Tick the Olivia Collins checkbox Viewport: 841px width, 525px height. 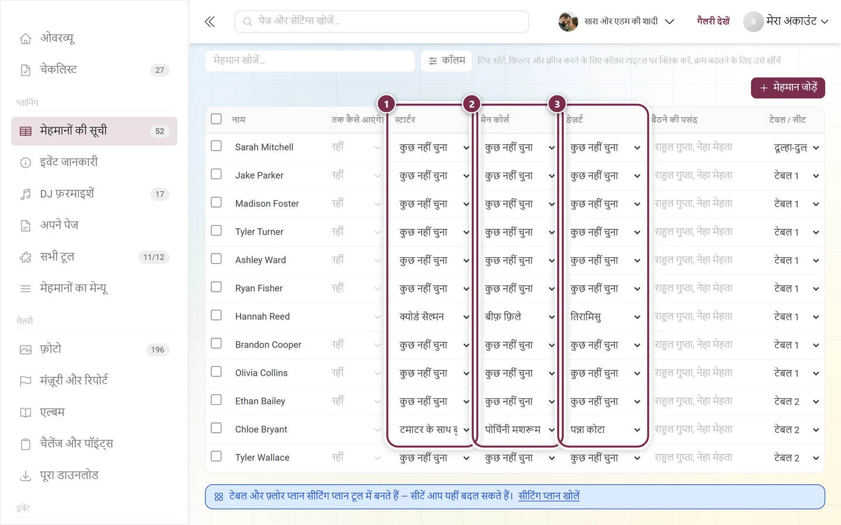[x=216, y=372]
